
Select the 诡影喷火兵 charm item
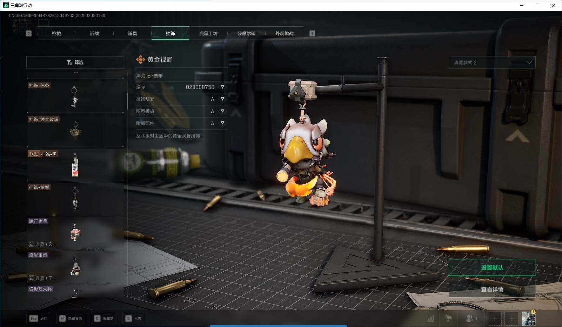click(x=75, y=292)
